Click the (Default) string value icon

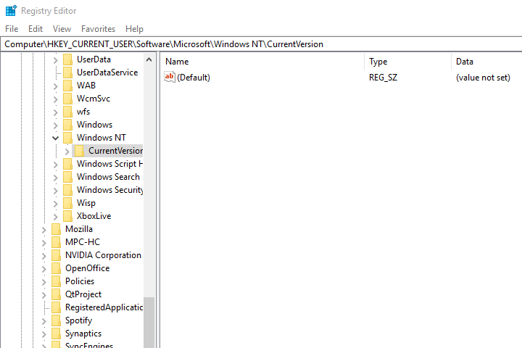coord(170,78)
